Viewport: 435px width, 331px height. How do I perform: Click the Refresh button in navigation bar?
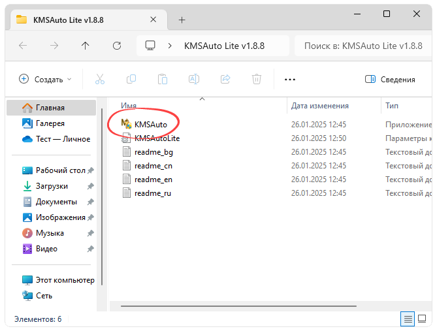[x=117, y=46]
